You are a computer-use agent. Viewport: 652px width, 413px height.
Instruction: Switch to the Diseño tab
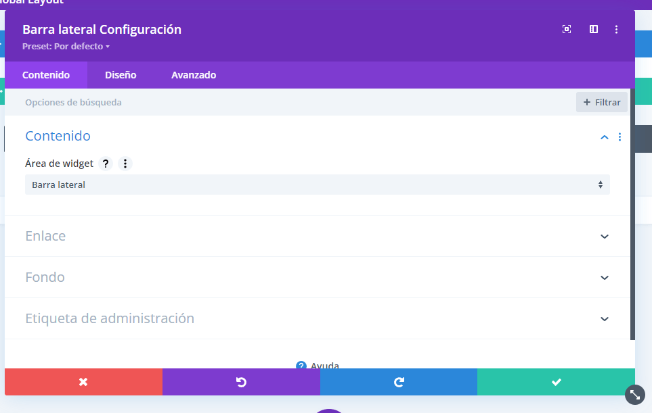(121, 75)
